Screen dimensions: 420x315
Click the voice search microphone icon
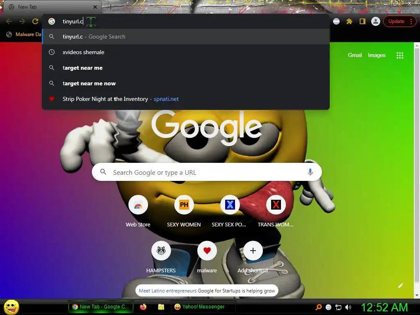pyautogui.click(x=310, y=172)
